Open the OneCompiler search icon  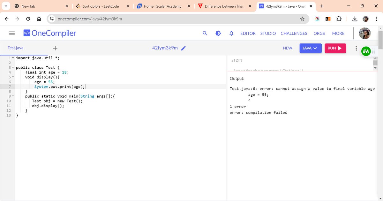[x=205, y=33]
